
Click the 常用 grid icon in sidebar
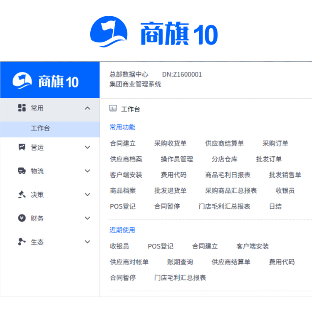pos(22,108)
